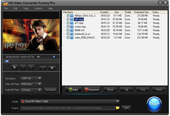Click the film icon beside 48kbps.32khz.2ch file
The width and height of the screenshot is (170, 116).
click(72, 16)
